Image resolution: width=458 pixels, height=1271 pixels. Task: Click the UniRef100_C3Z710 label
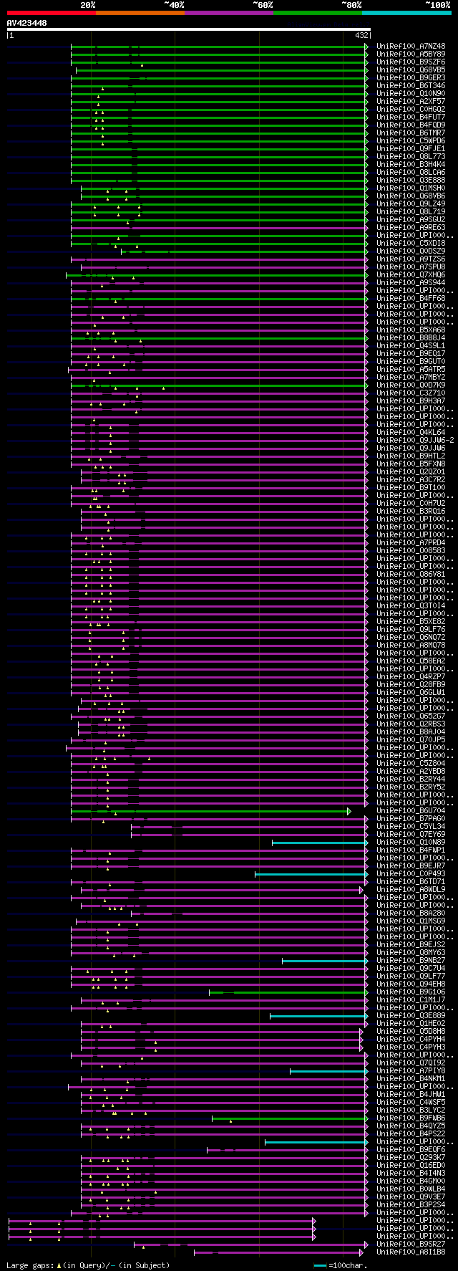pos(411,393)
